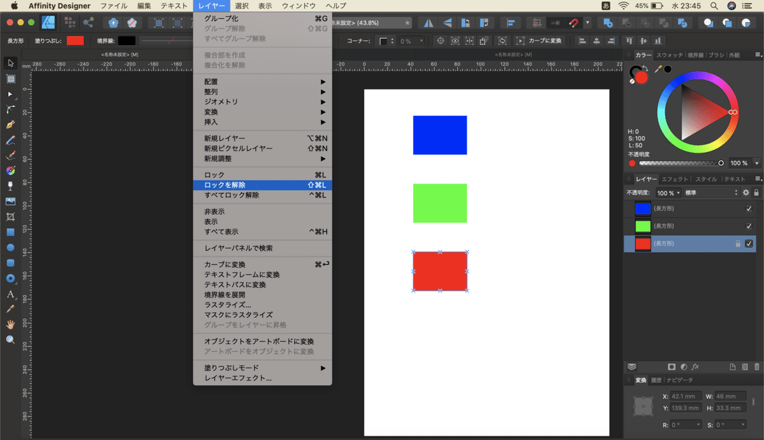764x440 pixels.
Task: Open the 選択 menu bar item
Action: point(241,5)
